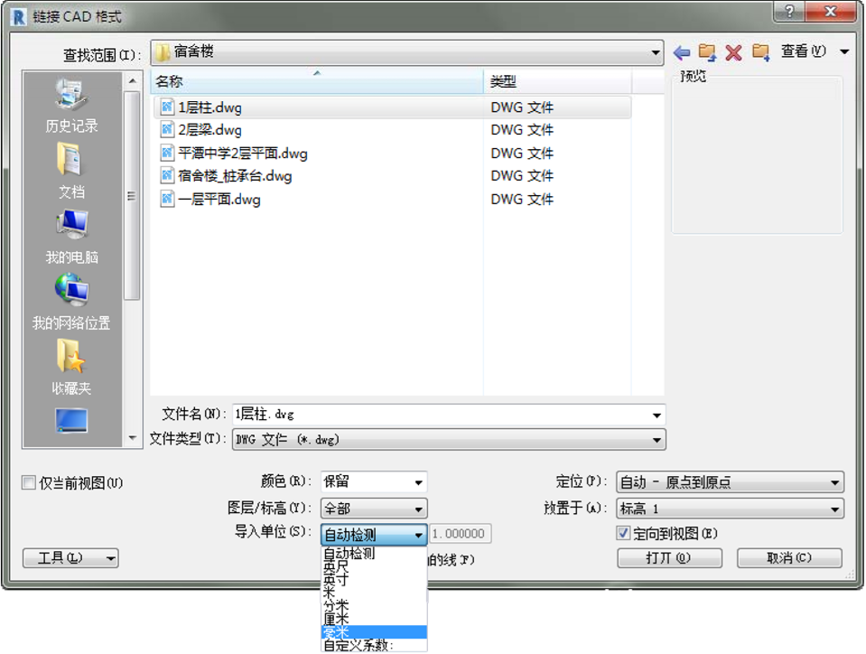Select 厘米 centimeters in the units list
866x654 pixels.
[373, 619]
